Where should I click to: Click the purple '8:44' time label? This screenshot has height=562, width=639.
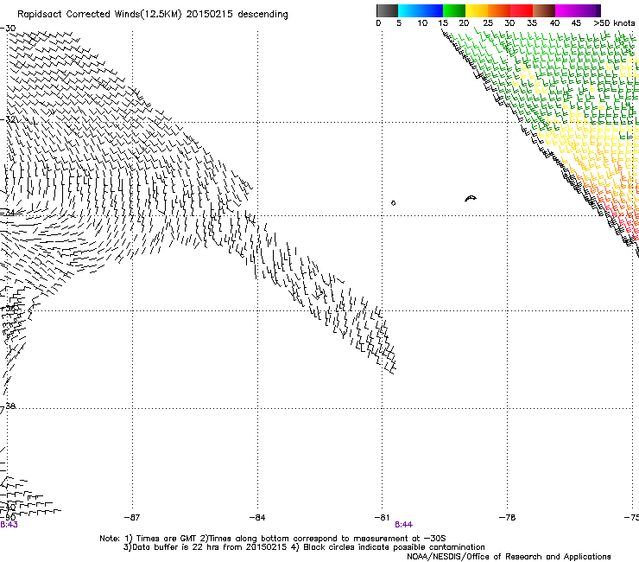coord(403,525)
